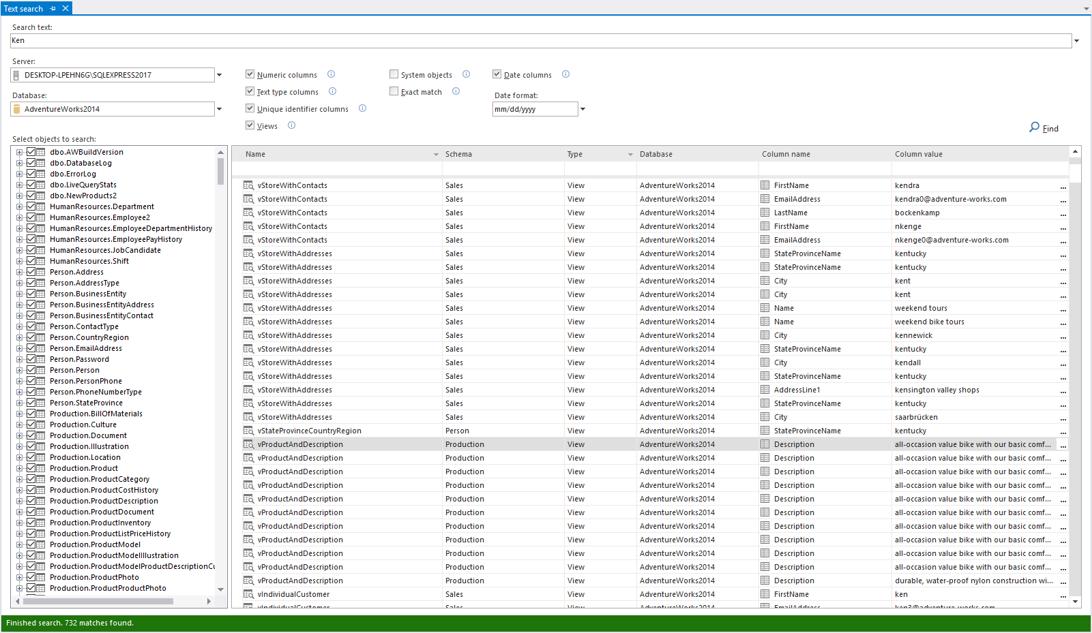
Task: Select kendra0@adventure-works.com result row
Action: point(654,199)
